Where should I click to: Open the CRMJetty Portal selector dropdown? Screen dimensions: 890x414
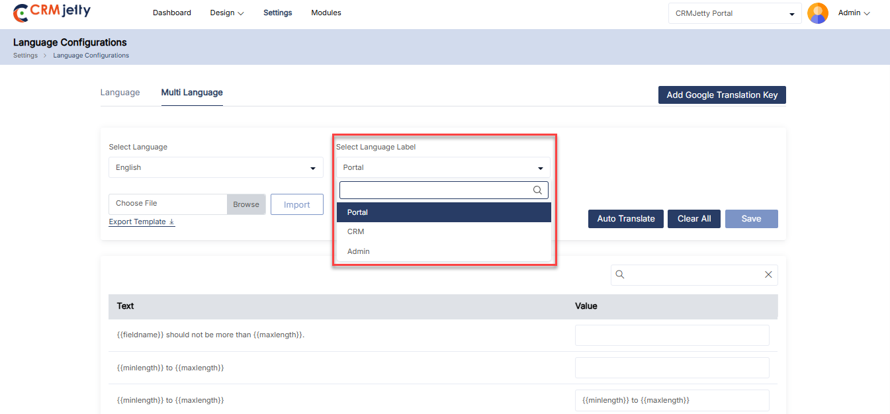click(x=734, y=13)
